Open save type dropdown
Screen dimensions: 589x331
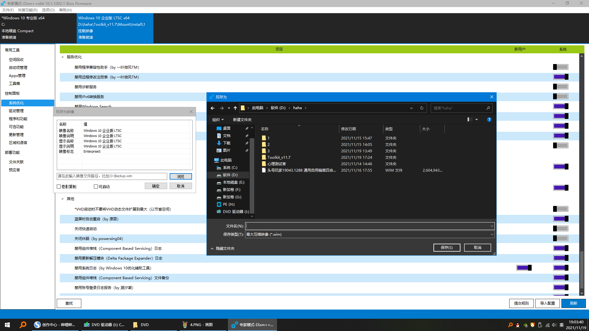click(492, 234)
